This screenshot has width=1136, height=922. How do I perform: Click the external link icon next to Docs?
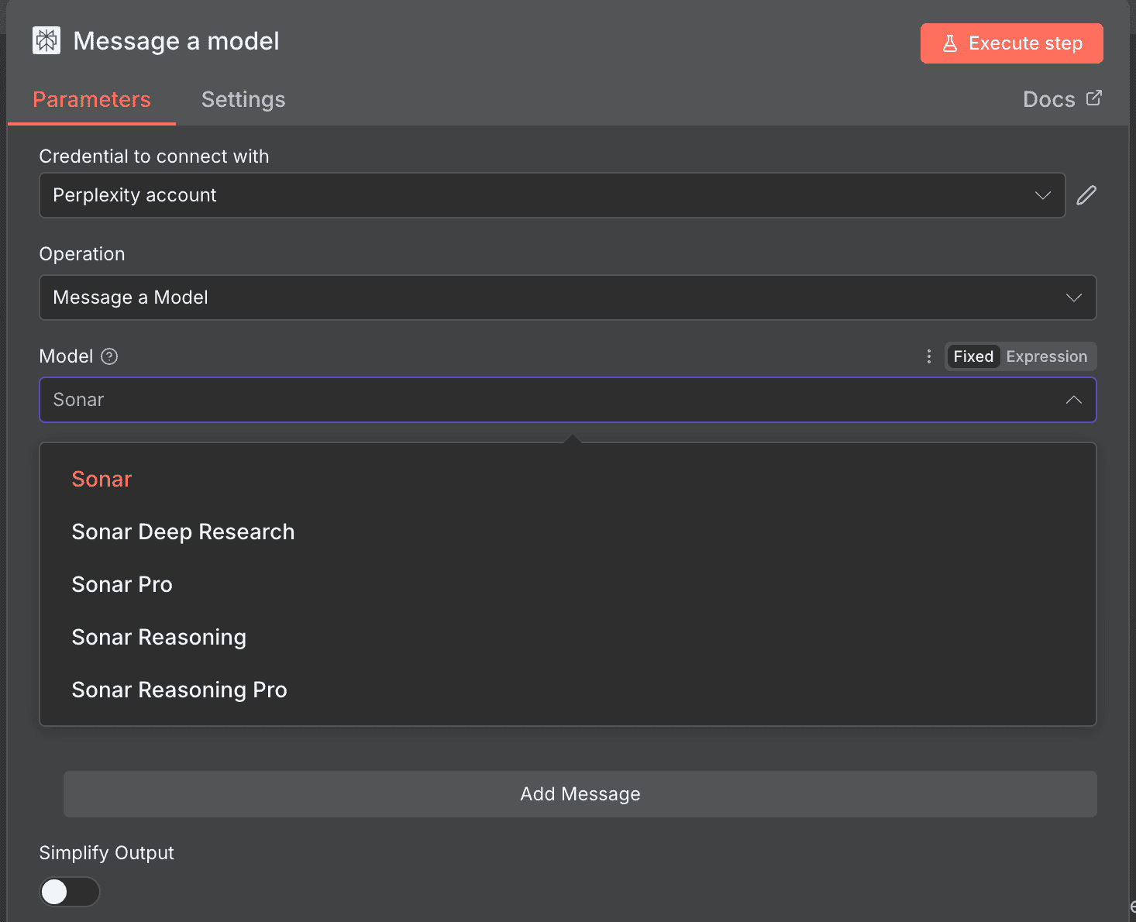[1094, 98]
